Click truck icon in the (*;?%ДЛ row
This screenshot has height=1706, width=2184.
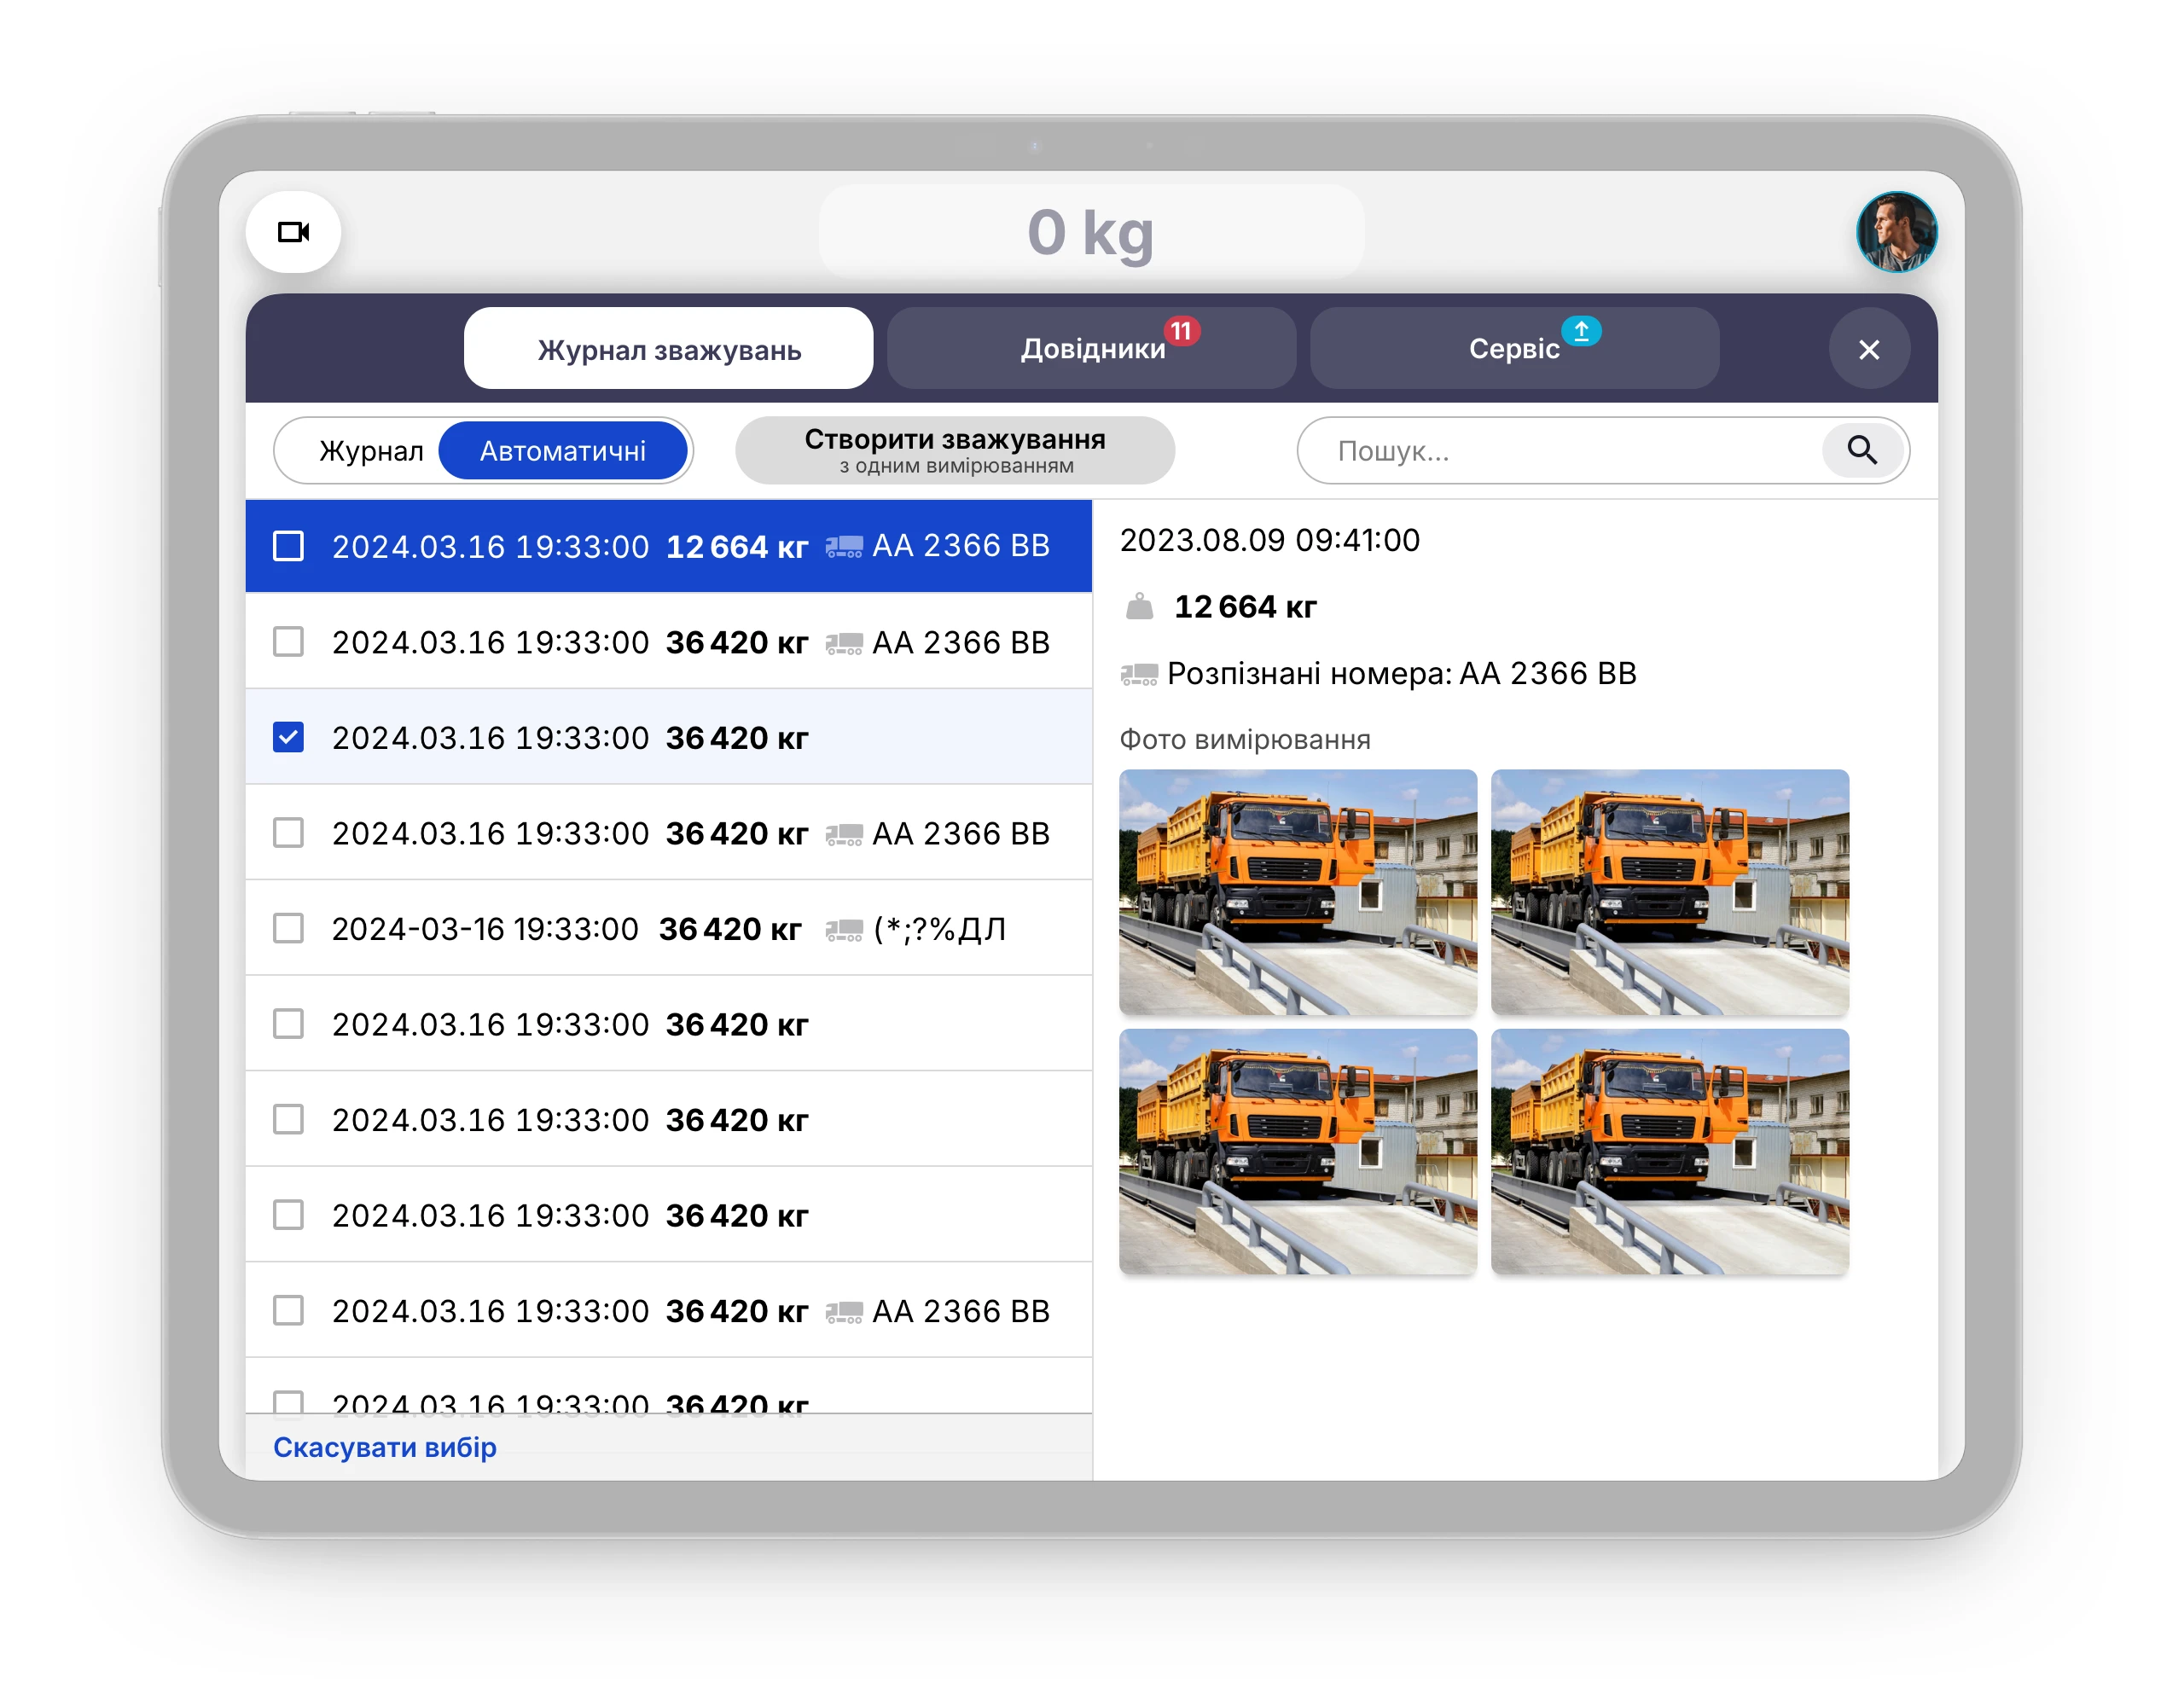843,931
